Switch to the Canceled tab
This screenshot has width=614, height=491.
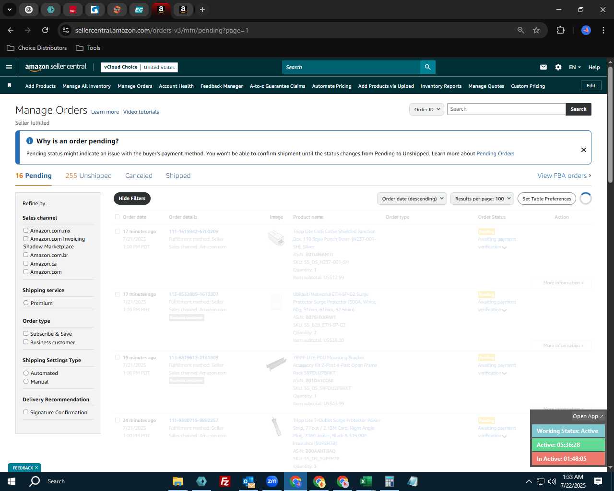pyautogui.click(x=139, y=175)
